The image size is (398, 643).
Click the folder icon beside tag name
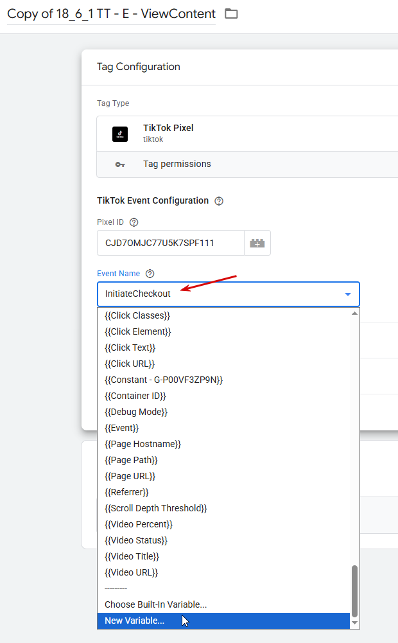231,13
